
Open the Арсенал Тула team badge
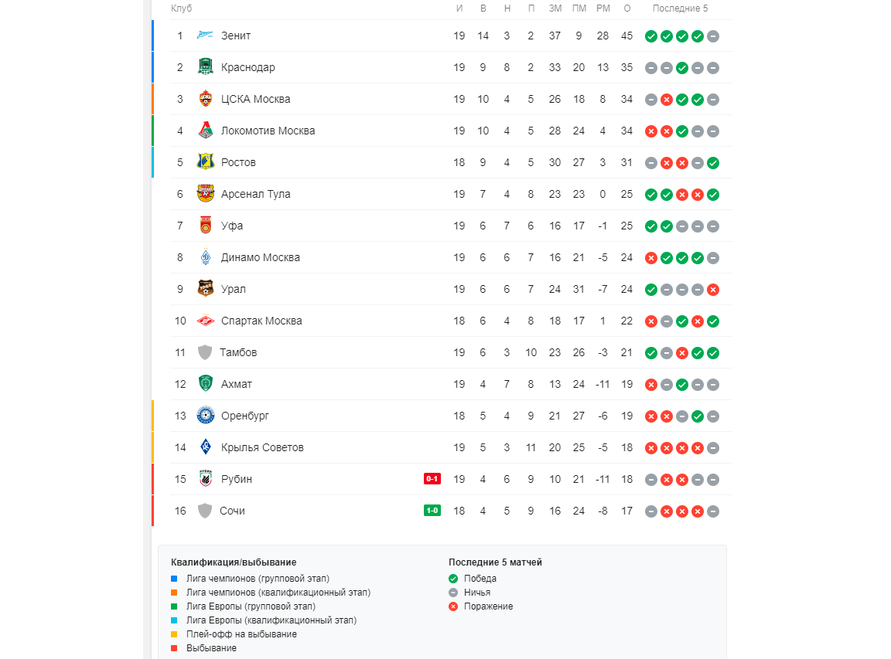click(x=205, y=194)
